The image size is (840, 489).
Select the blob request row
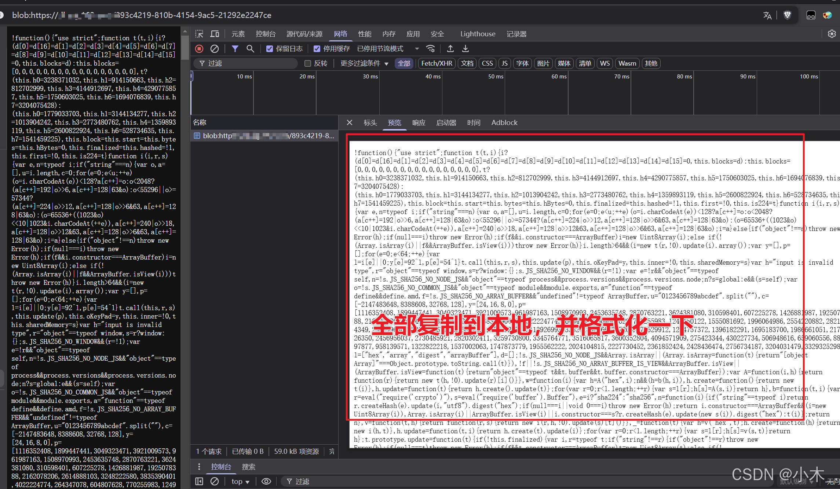(x=264, y=136)
